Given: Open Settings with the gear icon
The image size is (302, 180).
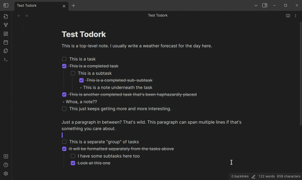Looking at the screenshot, I should pos(6,174).
